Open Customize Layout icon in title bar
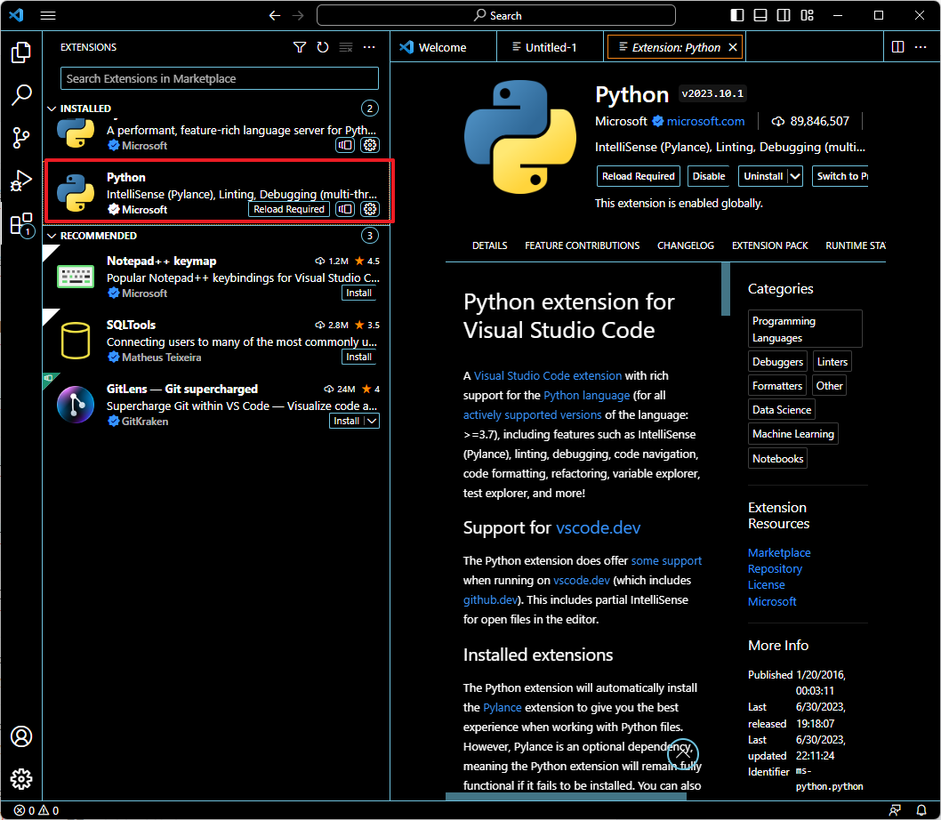The image size is (941, 820). click(x=808, y=16)
